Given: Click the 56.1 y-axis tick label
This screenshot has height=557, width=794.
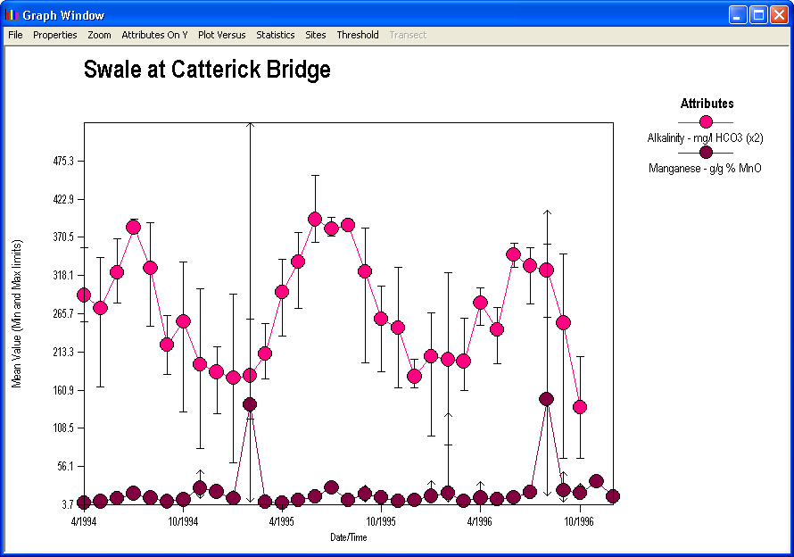Looking at the screenshot, I should point(66,466).
